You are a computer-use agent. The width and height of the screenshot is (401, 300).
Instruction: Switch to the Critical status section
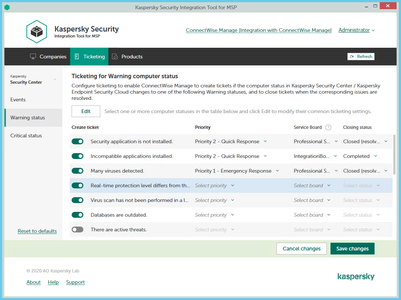point(26,135)
